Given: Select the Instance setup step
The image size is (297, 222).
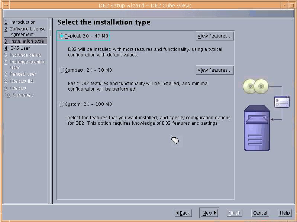Looking at the screenshot, I should click(x=23, y=55).
